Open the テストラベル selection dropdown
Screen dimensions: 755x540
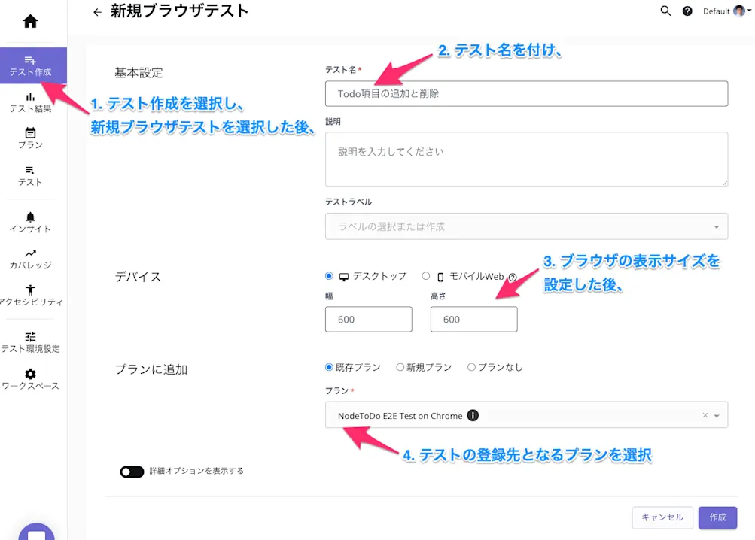(526, 226)
